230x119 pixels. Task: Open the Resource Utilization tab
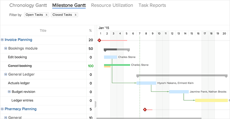112,5
